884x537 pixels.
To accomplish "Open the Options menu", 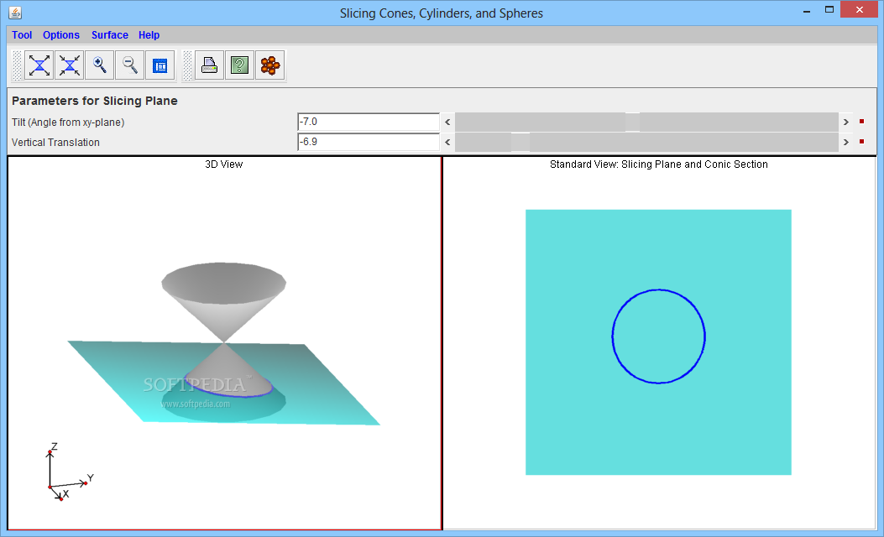I will point(61,35).
